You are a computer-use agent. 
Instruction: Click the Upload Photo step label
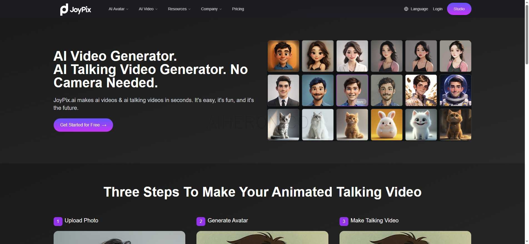(x=81, y=220)
